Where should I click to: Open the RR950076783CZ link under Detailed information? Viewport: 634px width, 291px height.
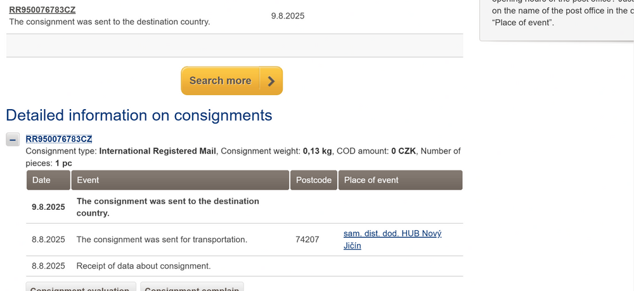pos(59,139)
